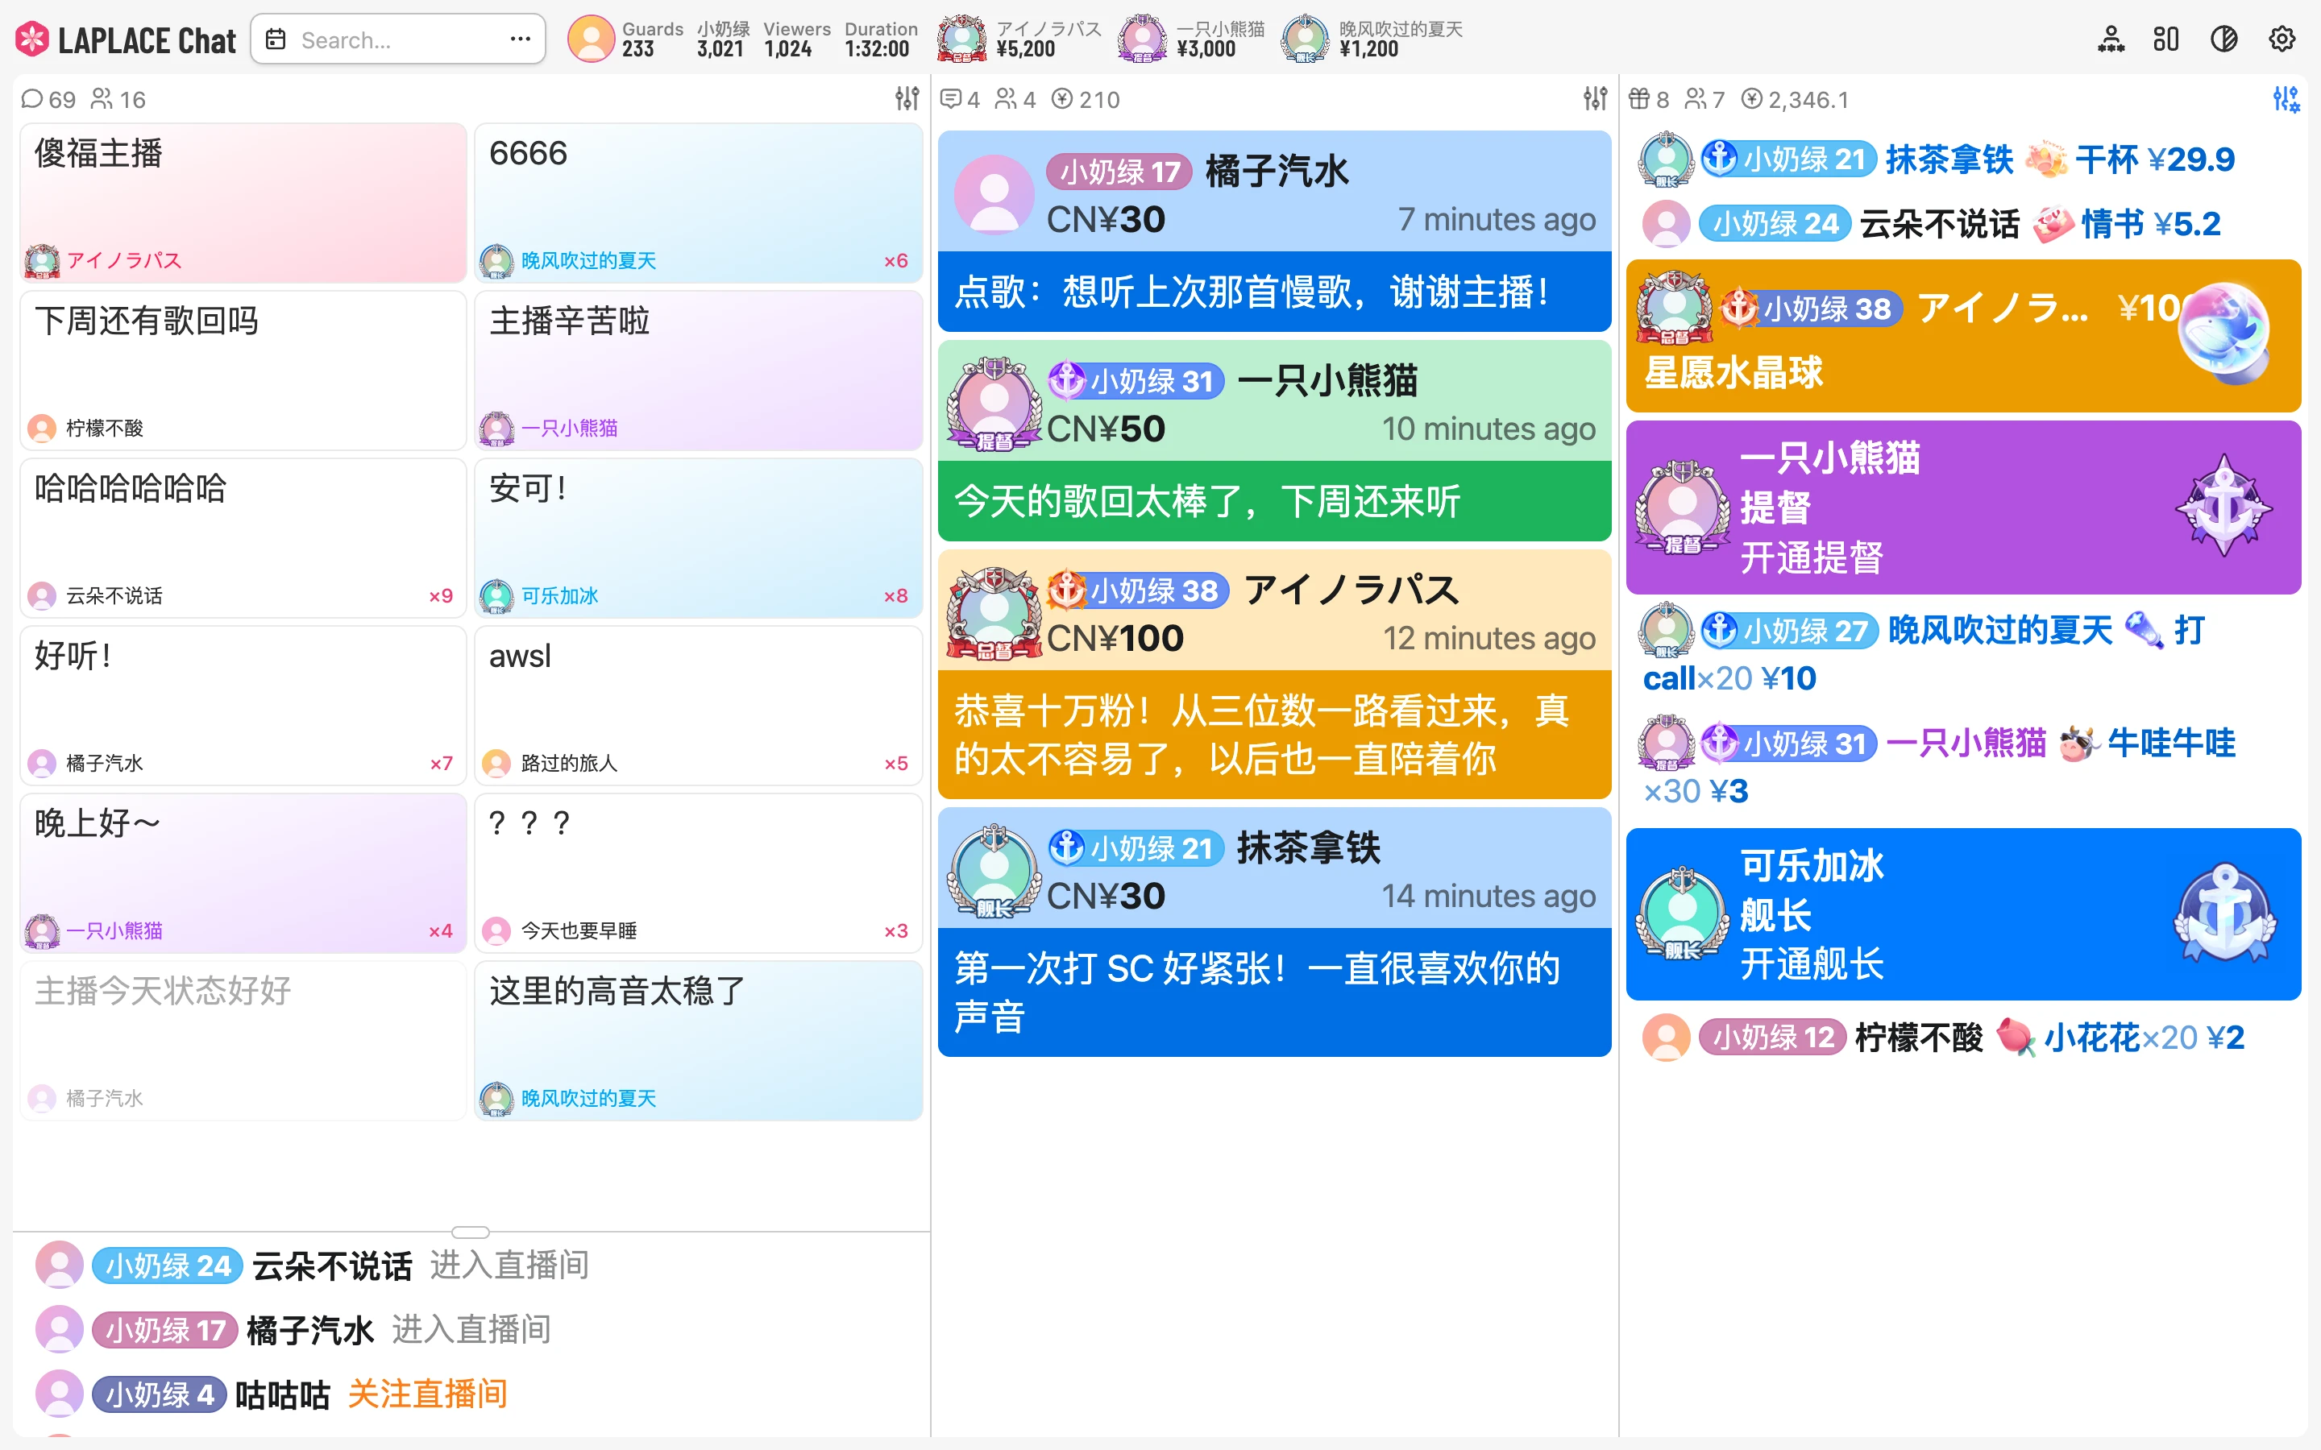Click username 柠檬不酸 under 下周还有歌回吗
2321x1450 pixels.
(105, 428)
